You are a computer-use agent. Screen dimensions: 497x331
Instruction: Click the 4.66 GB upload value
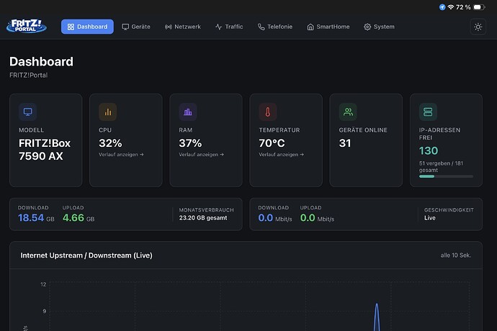[x=79, y=217]
